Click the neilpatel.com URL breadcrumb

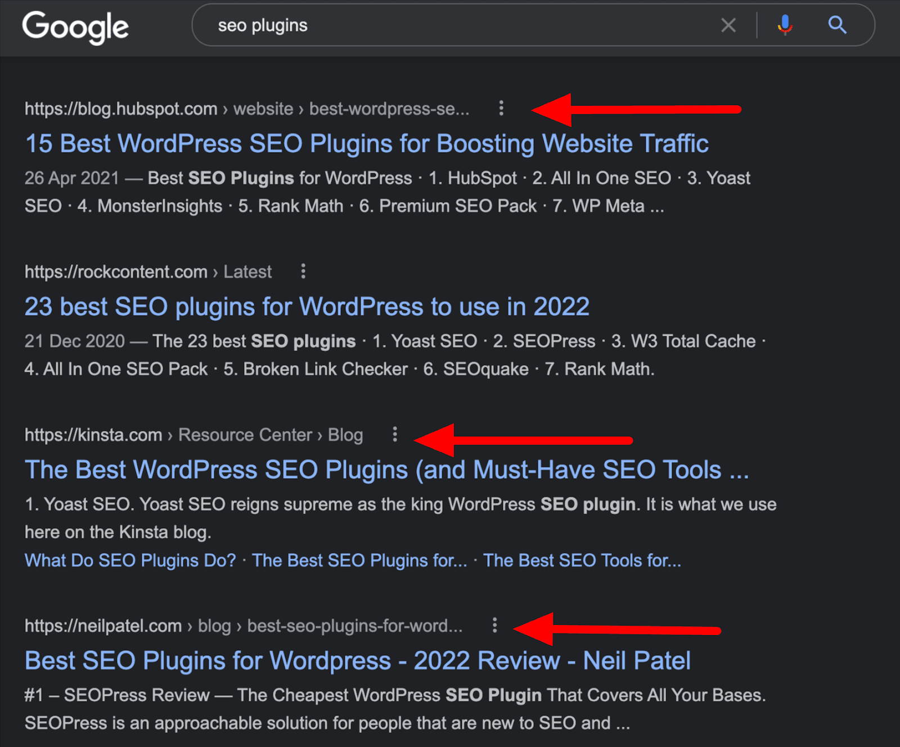244,625
